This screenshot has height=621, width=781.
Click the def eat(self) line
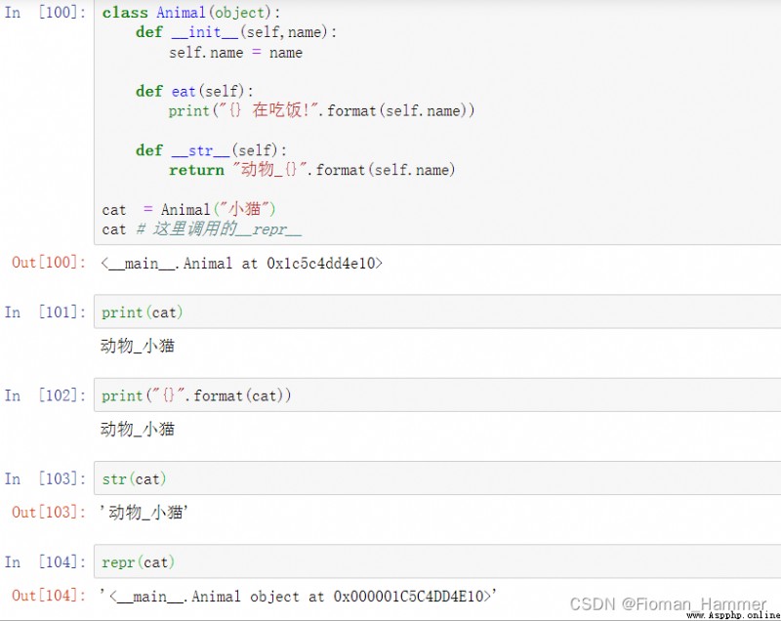[194, 91]
